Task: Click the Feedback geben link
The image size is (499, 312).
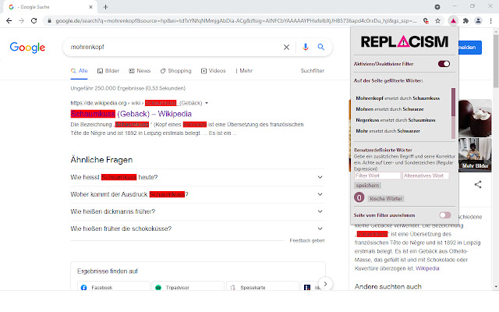Action: pyautogui.click(x=306, y=241)
